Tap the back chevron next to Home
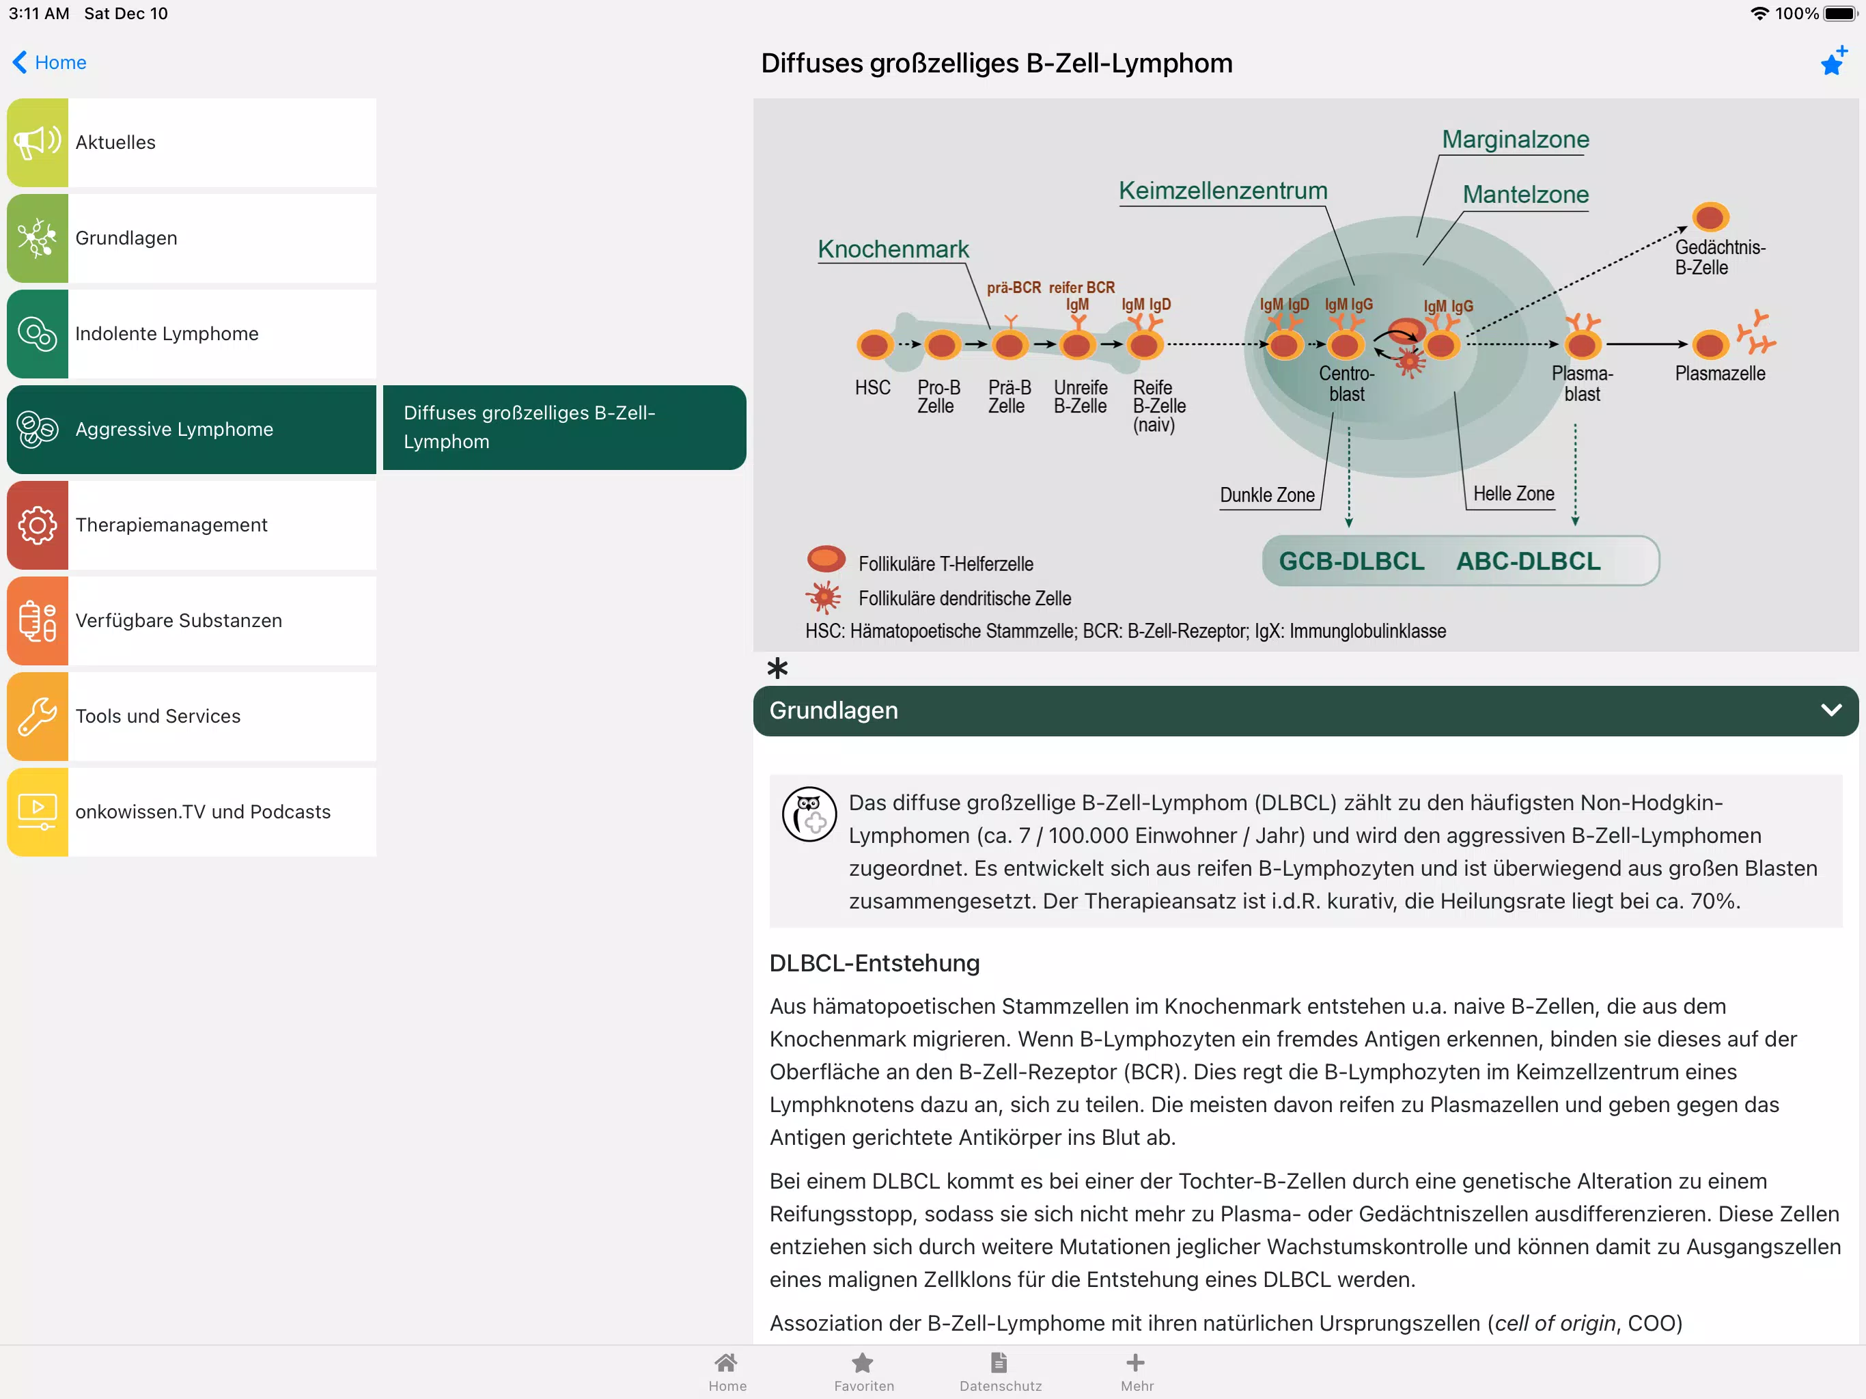This screenshot has height=1399, width=1866. click(20, 62)
